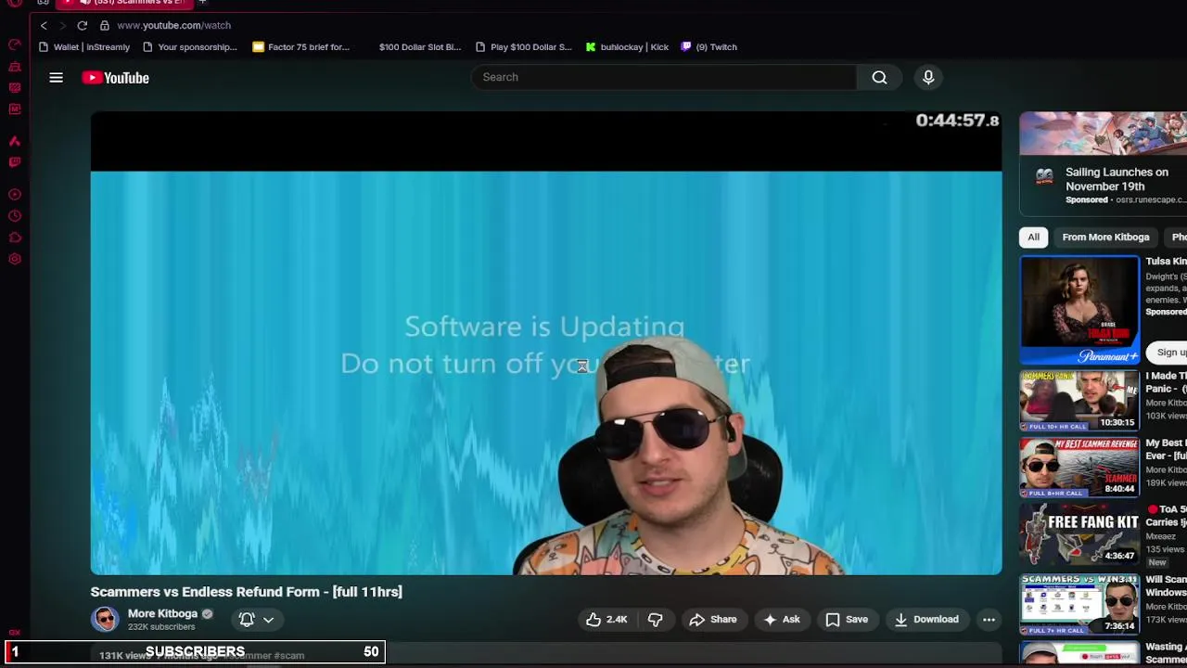The image size is (1187, 668).
Task: Open the Your sponsorship bookmark
Action: point(190,47)
